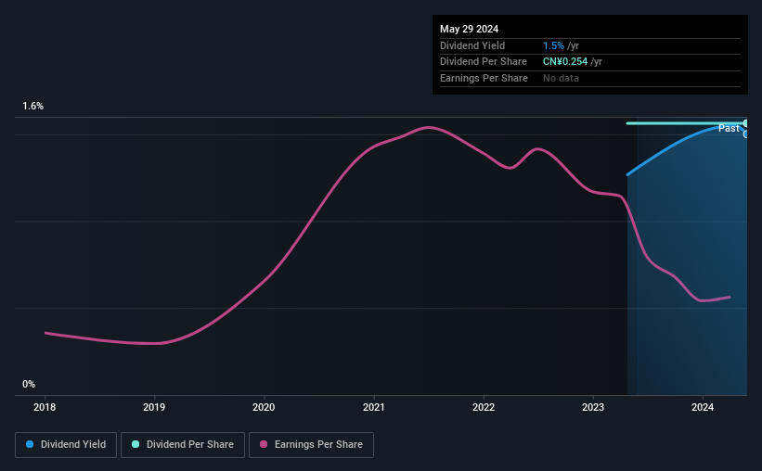Click the May 29 2024 tooltip date
762x471 pixels.
coord(469,29)
